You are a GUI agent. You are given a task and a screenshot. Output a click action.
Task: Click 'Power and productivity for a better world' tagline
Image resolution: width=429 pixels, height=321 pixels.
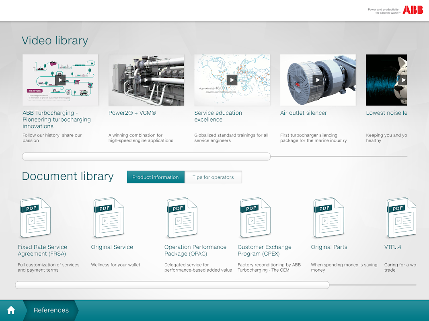(384, 11)
